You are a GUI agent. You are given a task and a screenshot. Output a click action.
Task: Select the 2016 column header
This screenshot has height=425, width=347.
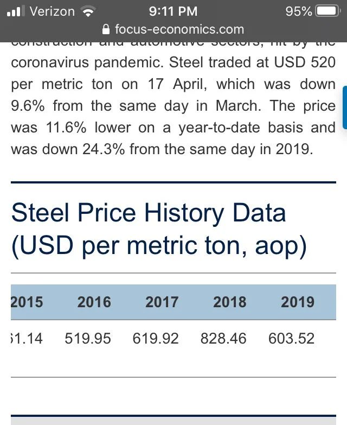tap(94, 302)
